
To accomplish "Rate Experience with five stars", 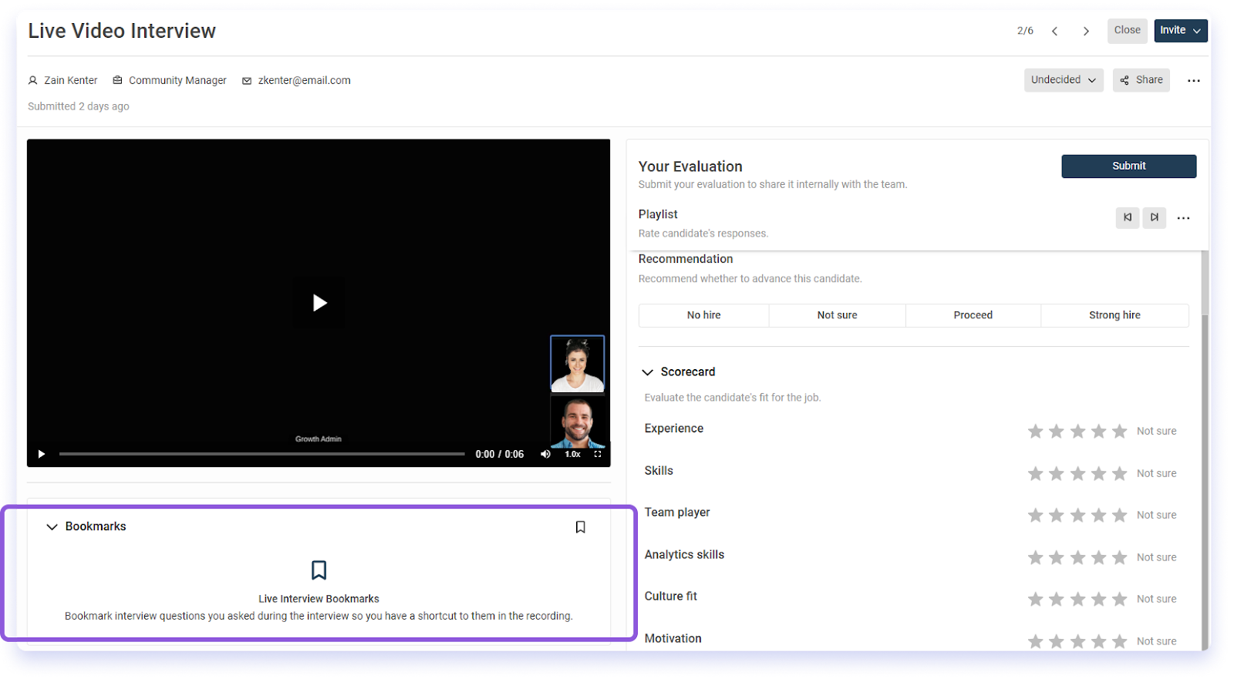I will (1119, 432).
